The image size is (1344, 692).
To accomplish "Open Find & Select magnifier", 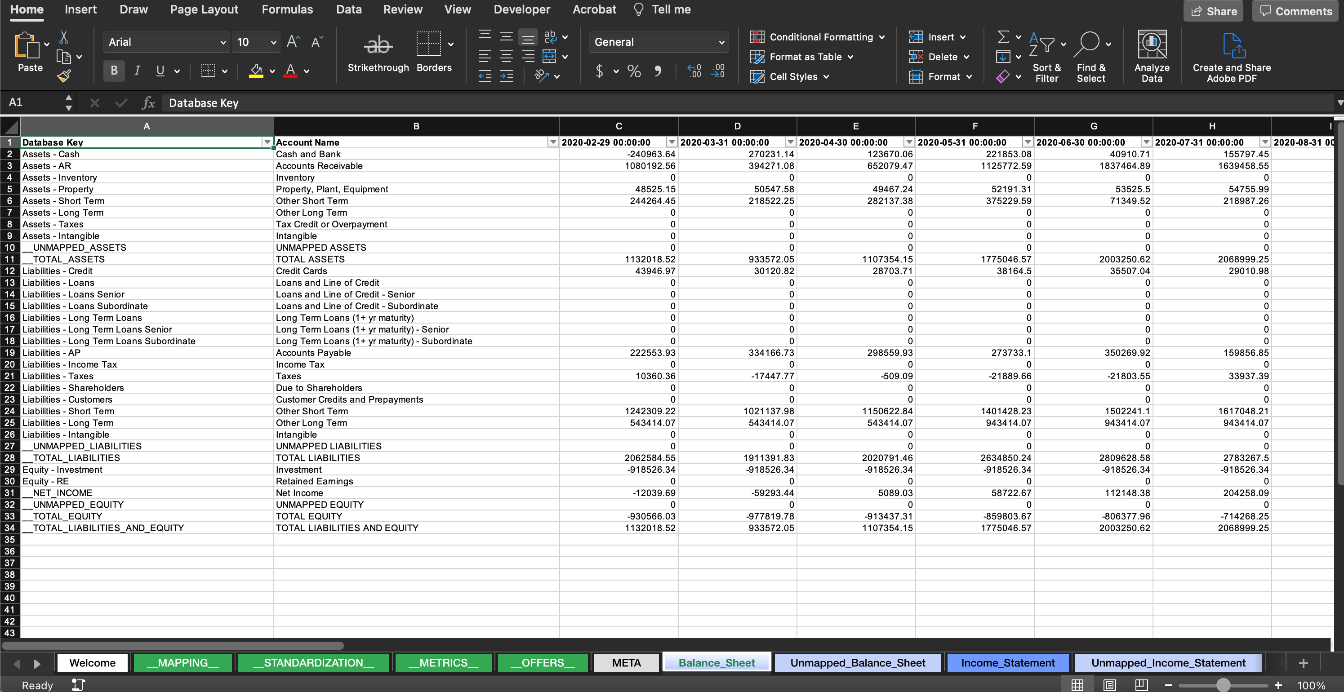I will click(x=1090, y=58).
